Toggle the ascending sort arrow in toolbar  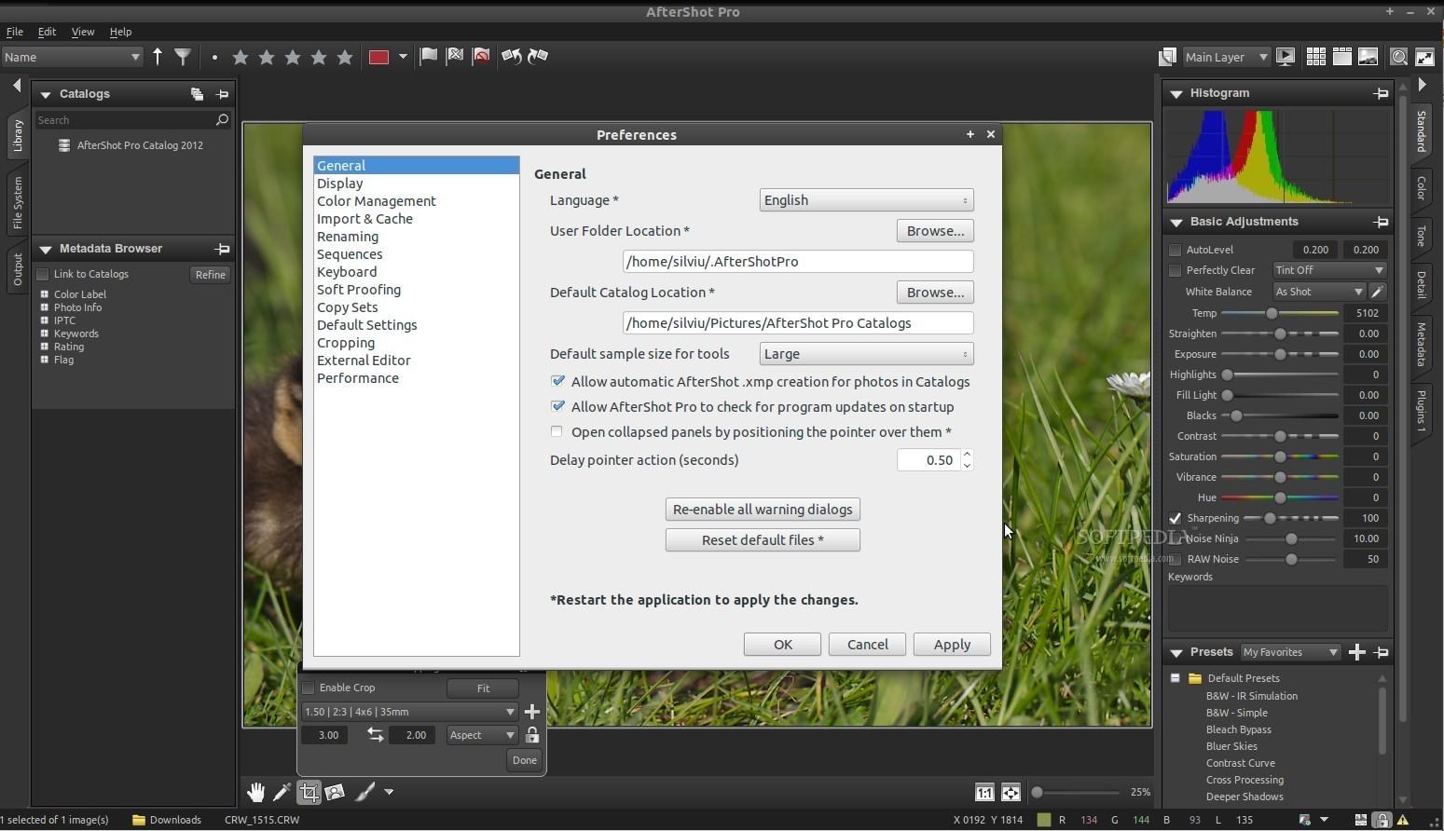coord(158,57)
